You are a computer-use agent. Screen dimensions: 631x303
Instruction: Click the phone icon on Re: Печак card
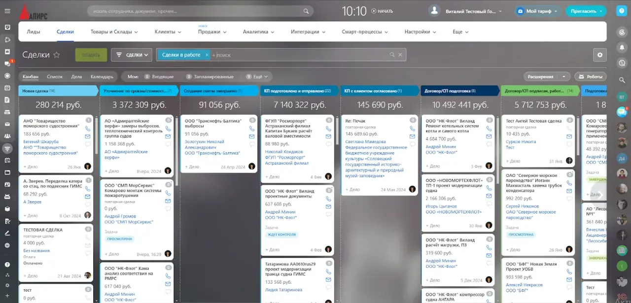(413, 128)
